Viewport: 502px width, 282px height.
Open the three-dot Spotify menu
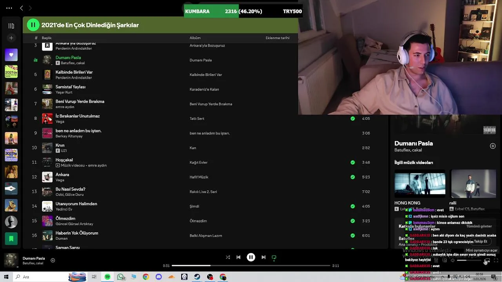(x=9, y=8)
